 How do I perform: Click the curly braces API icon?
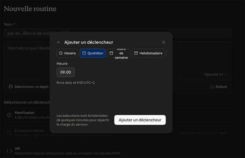[x=9, y=151]
